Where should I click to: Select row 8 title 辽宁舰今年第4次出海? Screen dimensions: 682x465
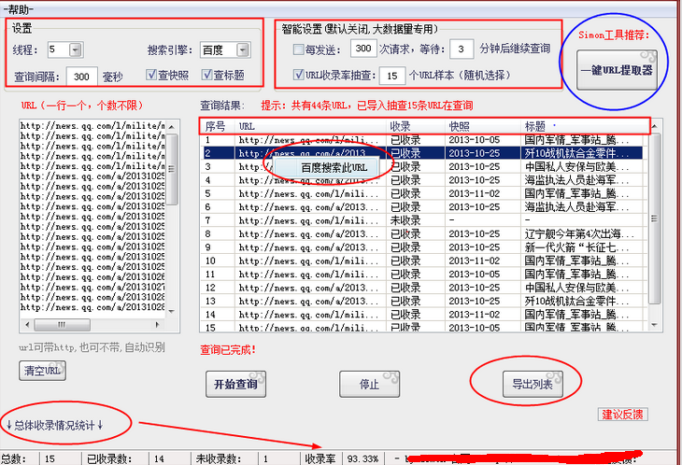tap(578, 233)
